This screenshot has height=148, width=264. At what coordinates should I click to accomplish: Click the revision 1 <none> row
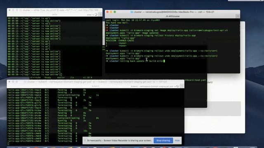116,43
